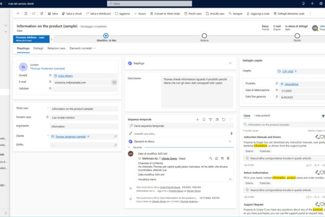Switch to the Dettagli tab
The width and height of the screenshot is (325, 217).
[x=38, y=48]
